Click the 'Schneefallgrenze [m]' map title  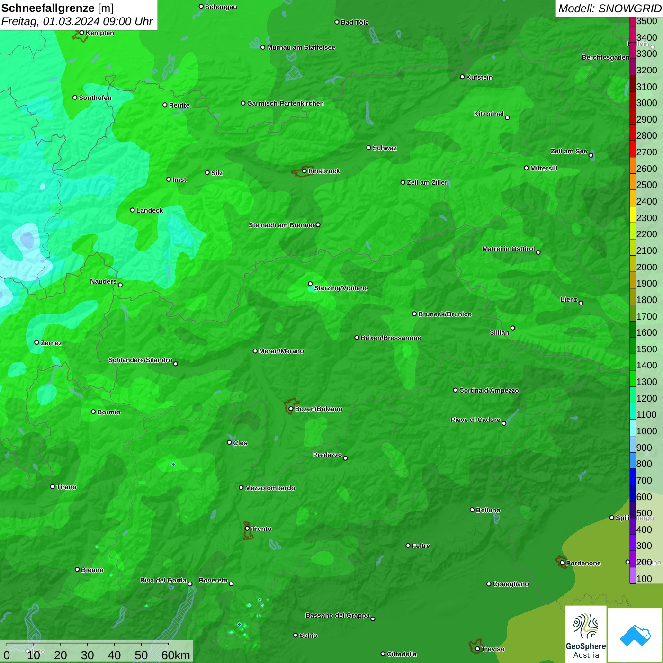coord(57,8)
